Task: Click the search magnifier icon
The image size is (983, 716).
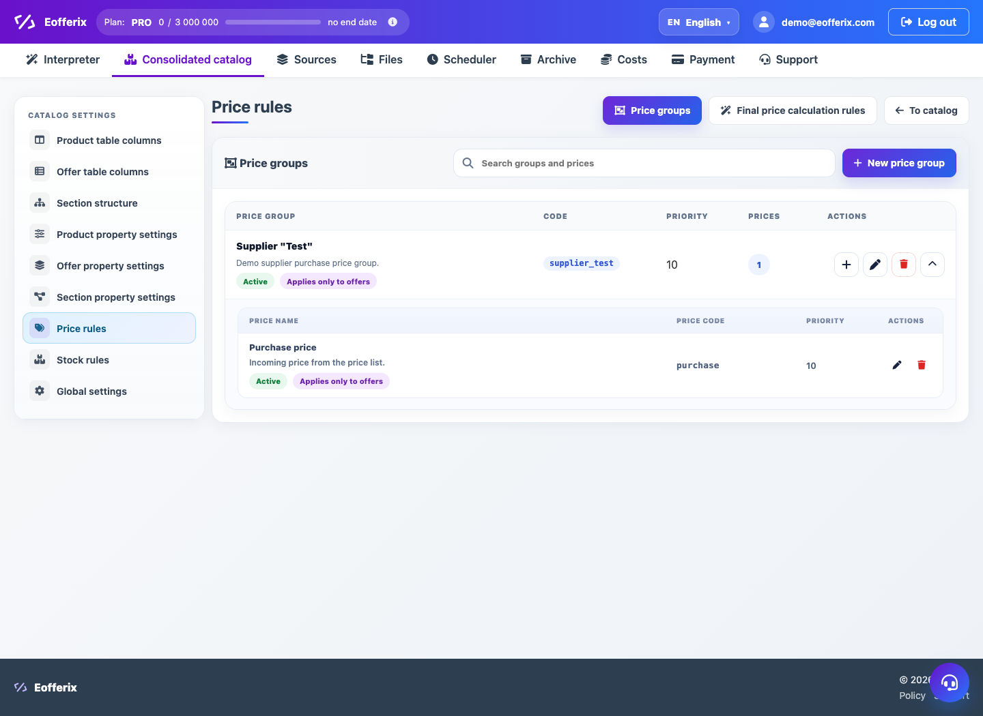Action: (x=468, y=163)
